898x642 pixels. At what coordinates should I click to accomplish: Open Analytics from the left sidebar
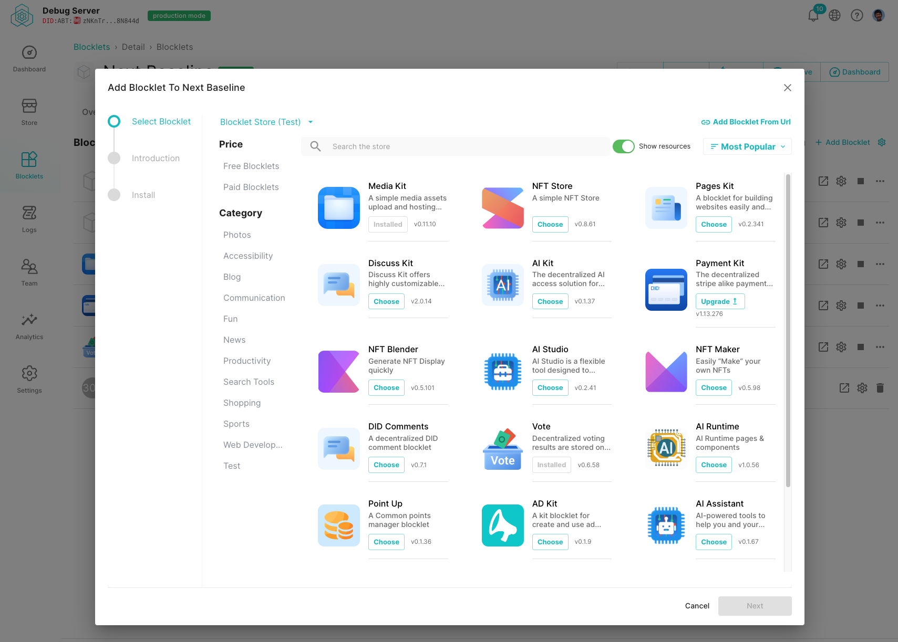(x=29, y=326)
